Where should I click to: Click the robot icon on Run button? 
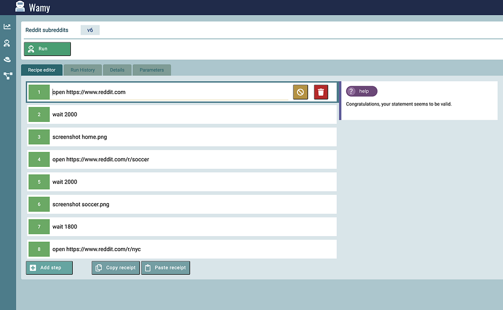click(x=31, y=49)
